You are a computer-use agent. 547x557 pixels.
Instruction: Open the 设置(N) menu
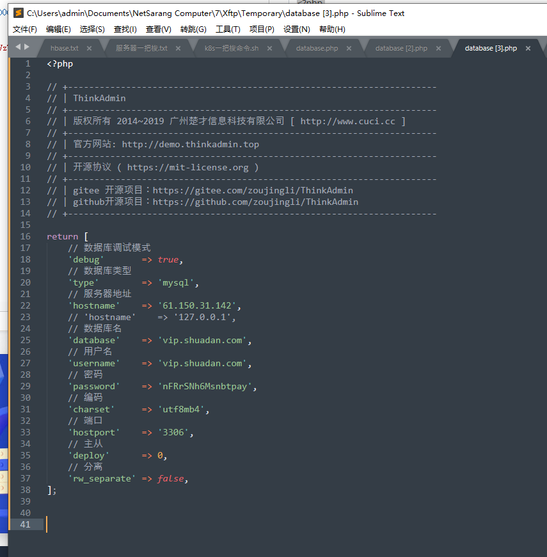point(296,29)
